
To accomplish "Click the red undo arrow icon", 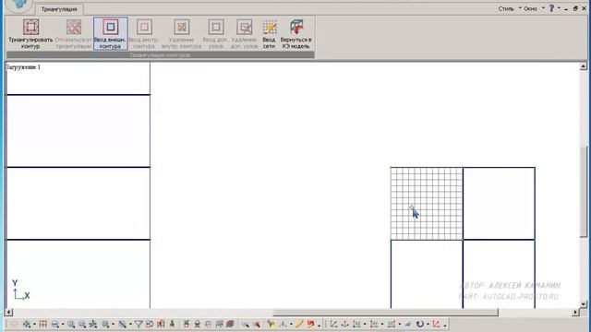I will pyautogui.click(x=311, y=324).
